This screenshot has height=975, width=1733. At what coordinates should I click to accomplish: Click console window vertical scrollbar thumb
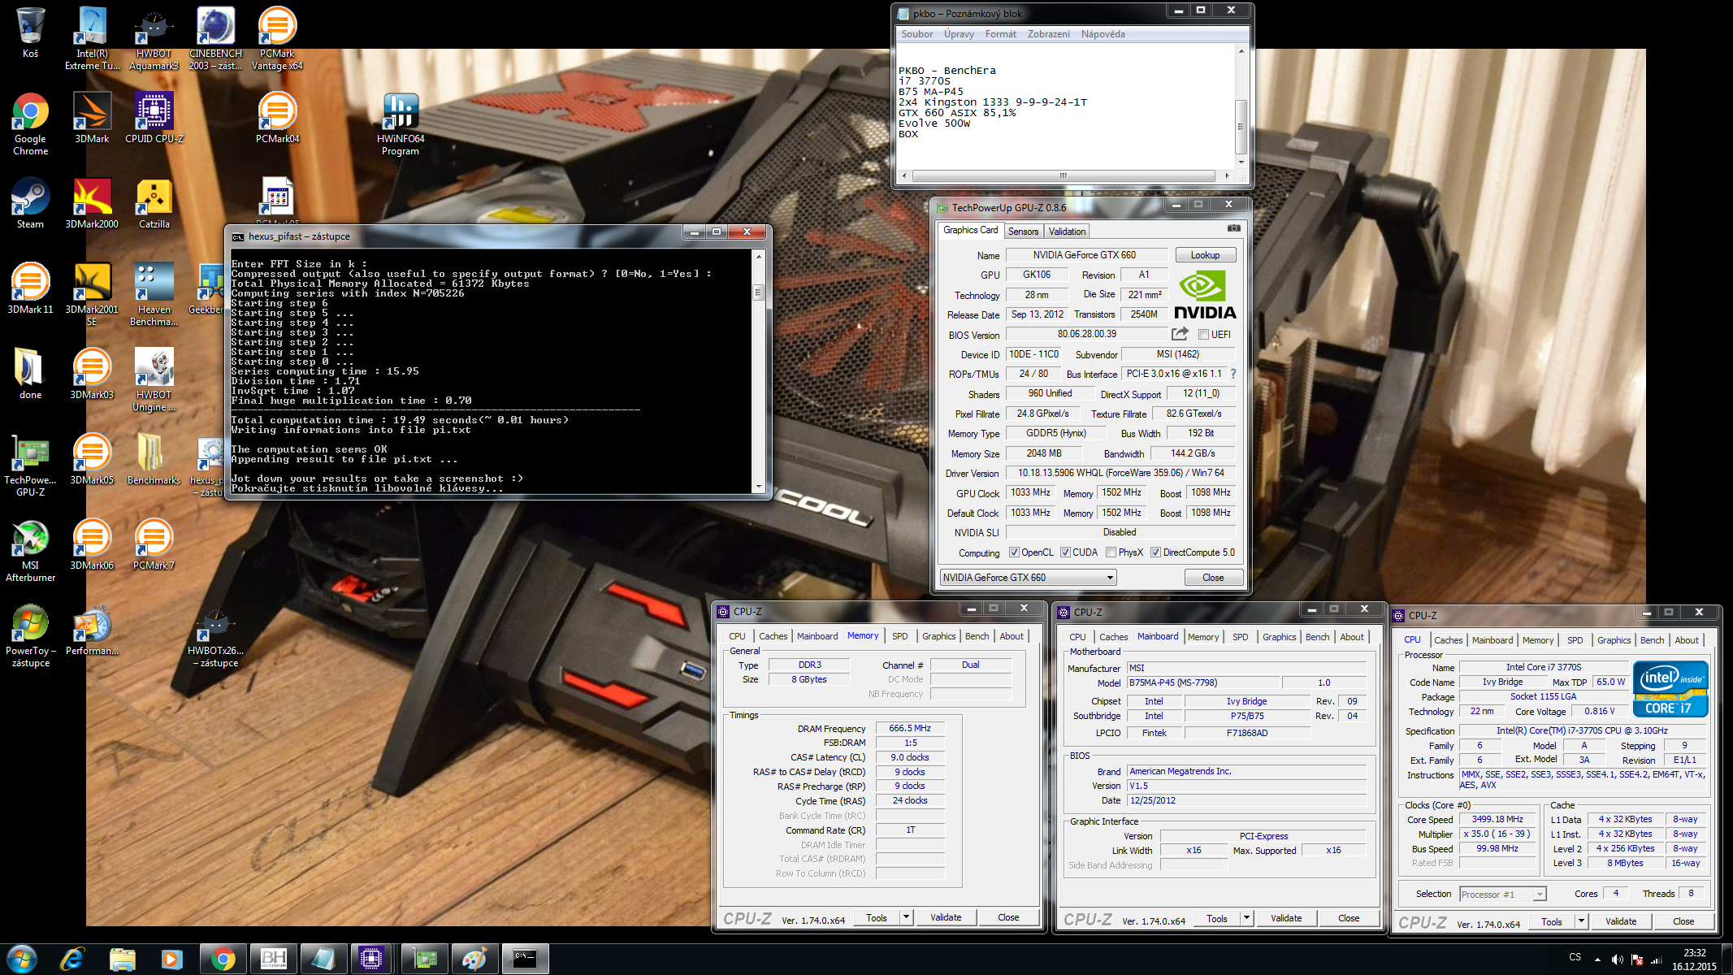coord(758,292)
